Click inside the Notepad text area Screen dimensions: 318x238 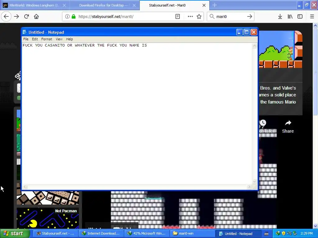[137, 113]
